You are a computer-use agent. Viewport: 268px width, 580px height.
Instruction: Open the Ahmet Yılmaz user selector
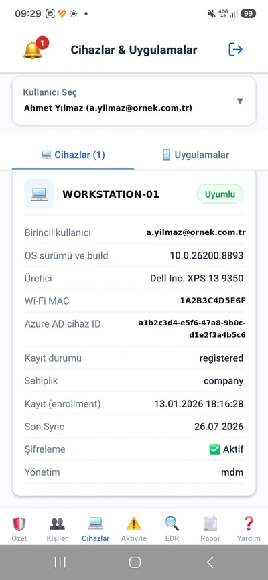(x=134, y=101)
